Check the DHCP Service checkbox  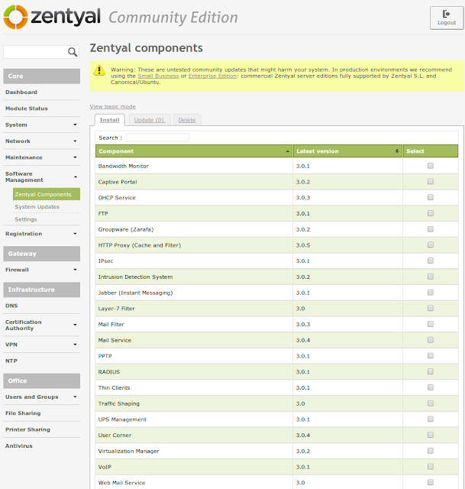(431, 197)
